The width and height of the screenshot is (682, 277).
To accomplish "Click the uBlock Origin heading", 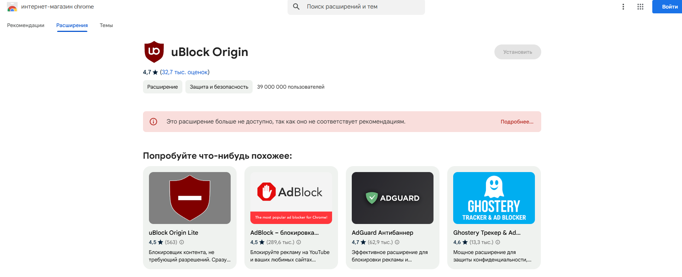I will (210, 52).
